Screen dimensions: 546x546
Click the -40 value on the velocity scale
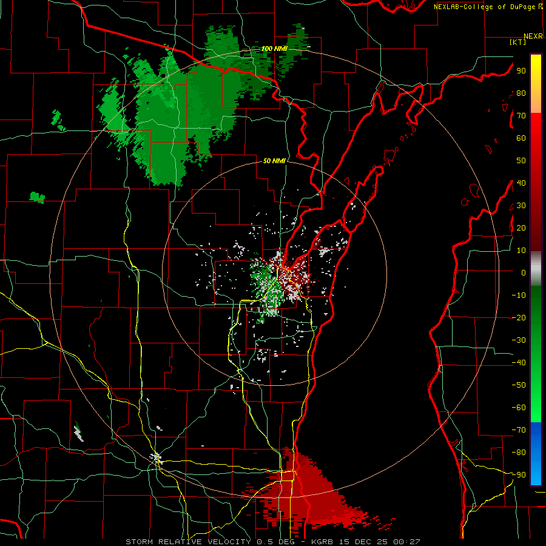(x=519, y=363)
